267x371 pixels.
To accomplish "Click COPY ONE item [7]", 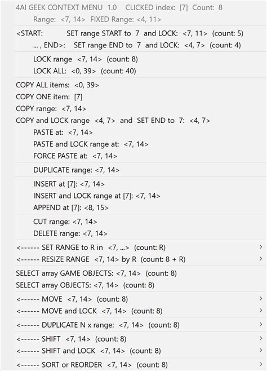I will [140, 97].
